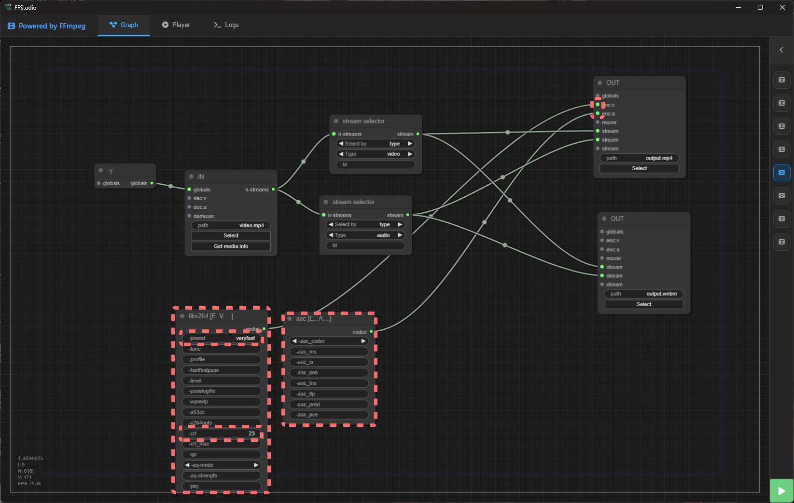
Task: Click the globals port on the output.mp4 OUT node
Action: [x=598, y=95]
